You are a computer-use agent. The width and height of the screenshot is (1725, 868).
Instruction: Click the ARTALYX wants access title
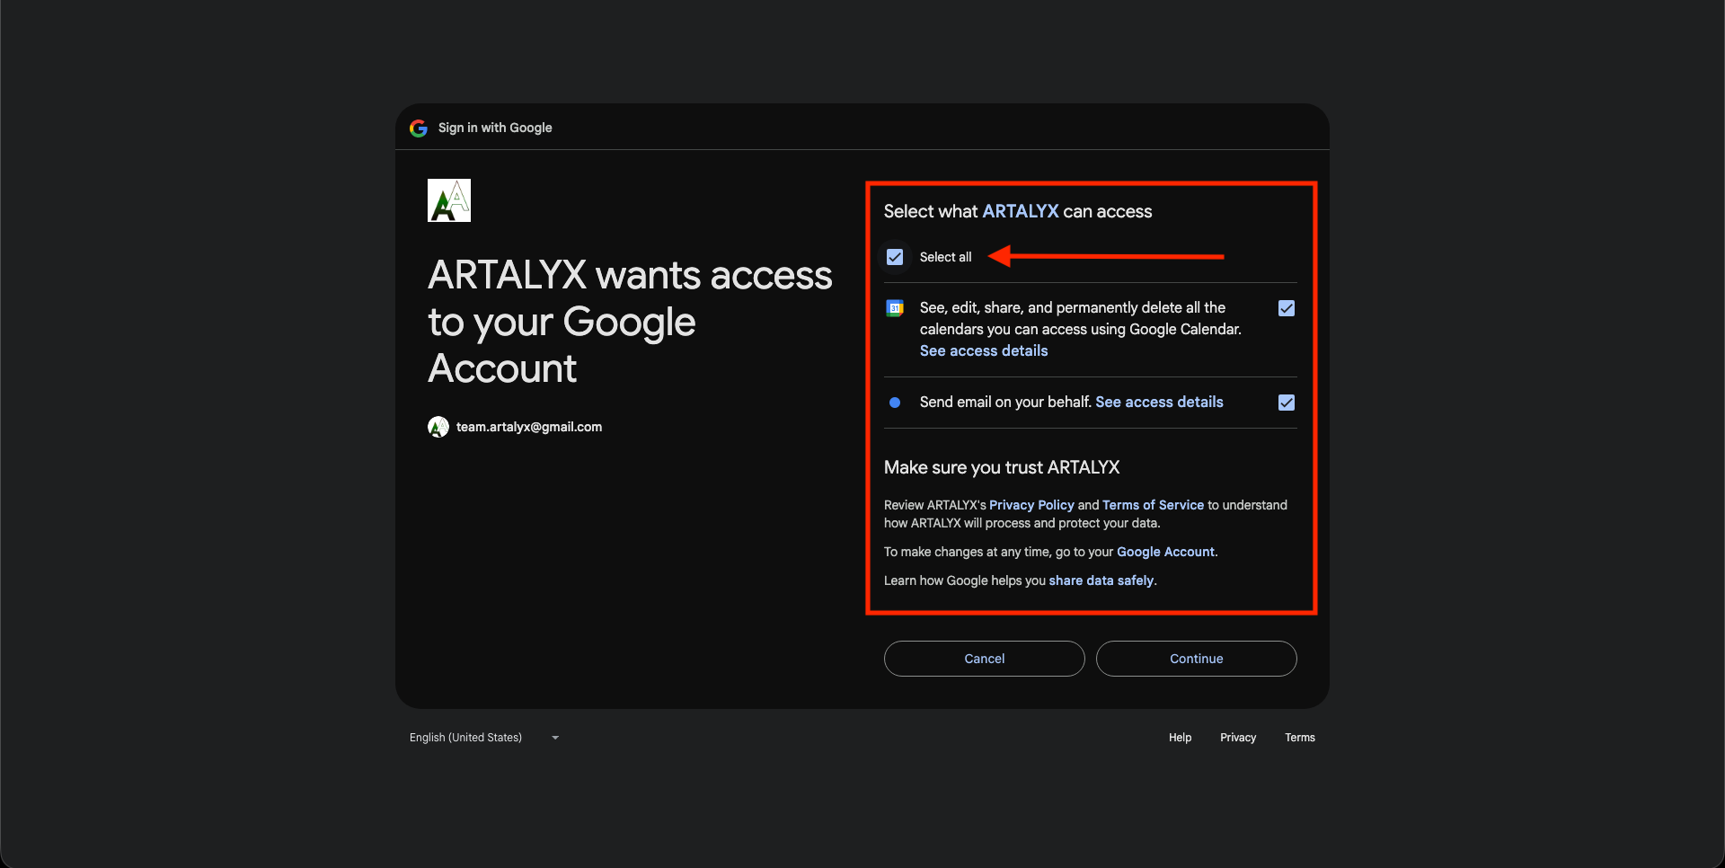click(x=630, y=322)
